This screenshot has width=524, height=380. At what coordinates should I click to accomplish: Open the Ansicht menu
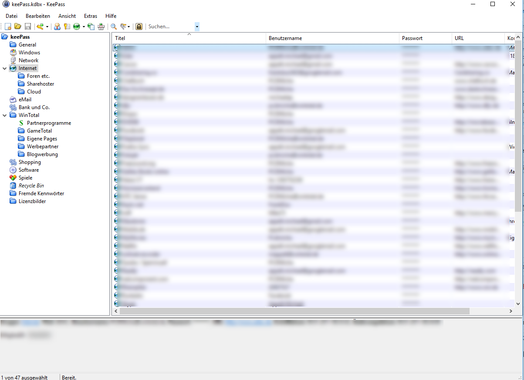pyautogui.click(x=67, y=16)
